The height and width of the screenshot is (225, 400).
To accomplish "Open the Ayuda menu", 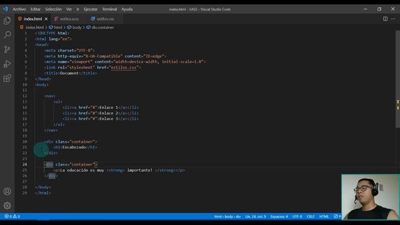I will tap(127, 9).
